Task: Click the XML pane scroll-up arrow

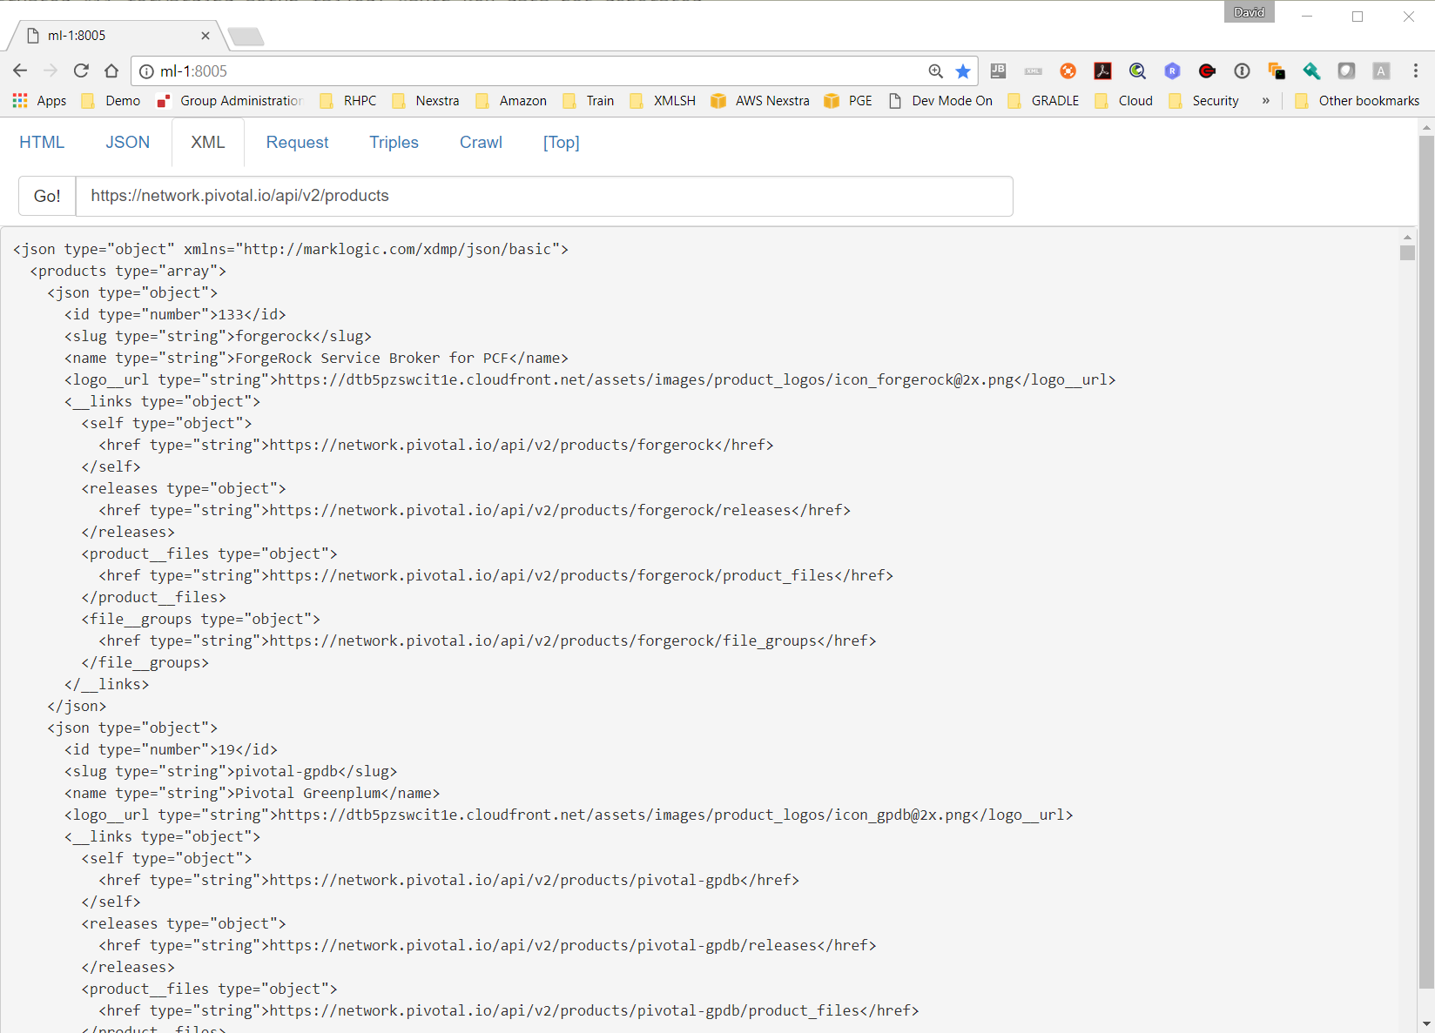Action: tap(1407, 237)
